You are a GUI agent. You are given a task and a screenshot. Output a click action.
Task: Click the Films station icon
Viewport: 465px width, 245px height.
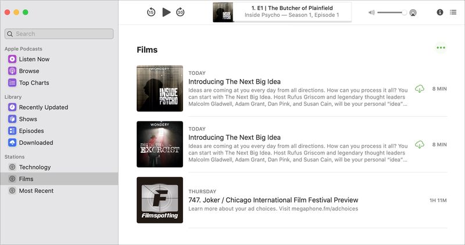coord(12,179)
